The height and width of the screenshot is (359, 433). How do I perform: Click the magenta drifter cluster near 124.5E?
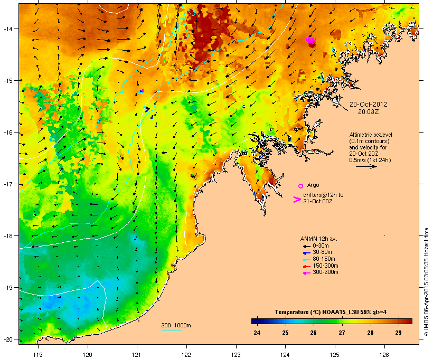(311, 41)
